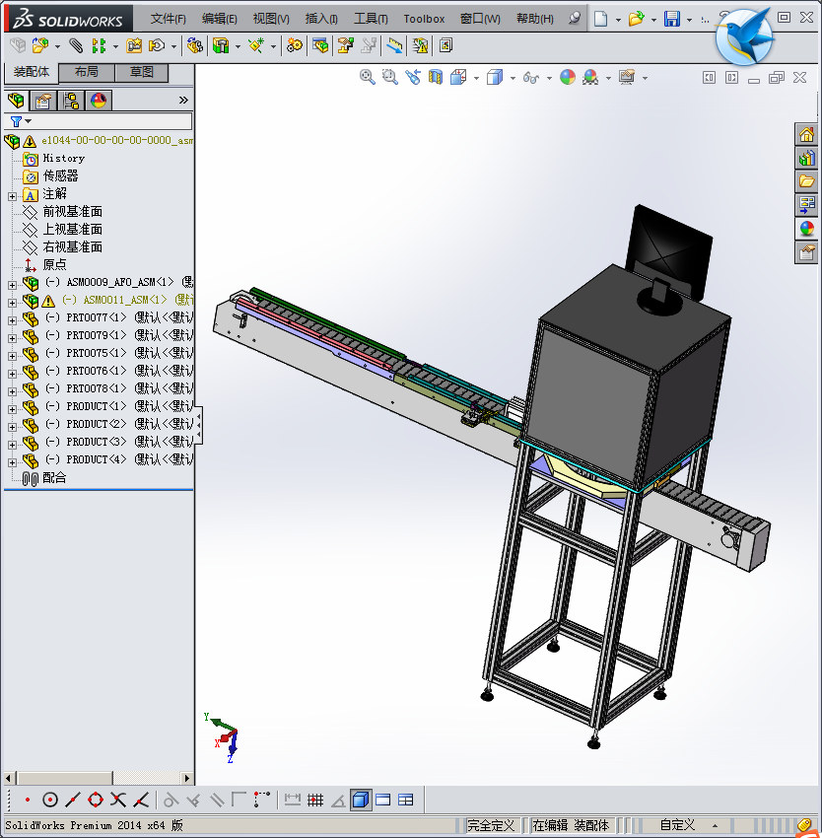822x838 pixels.
Task: Toggle the shaded 3D cube button in bottom toolbar
Action: click(x=361, y=800)
